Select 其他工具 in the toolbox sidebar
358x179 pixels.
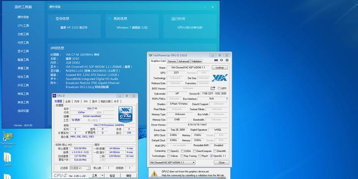[x=23, y=102]
